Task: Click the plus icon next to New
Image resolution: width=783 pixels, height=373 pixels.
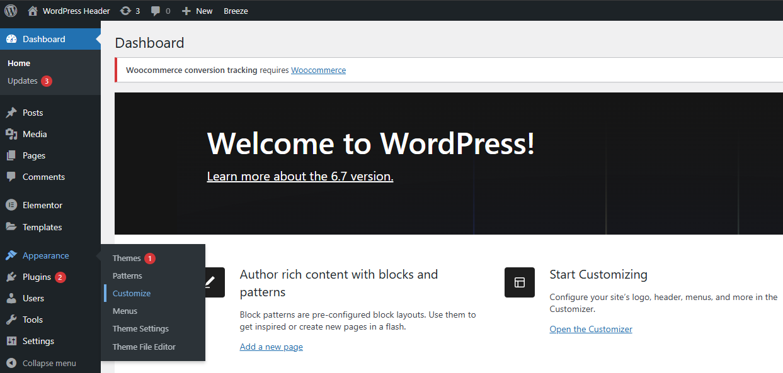Action: 186,11
